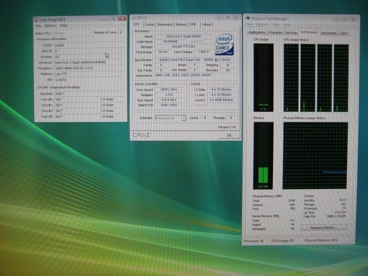368x276 pixels.
Task: Click the Multiplier value x 9.0
Action: [x=169, y=95]
